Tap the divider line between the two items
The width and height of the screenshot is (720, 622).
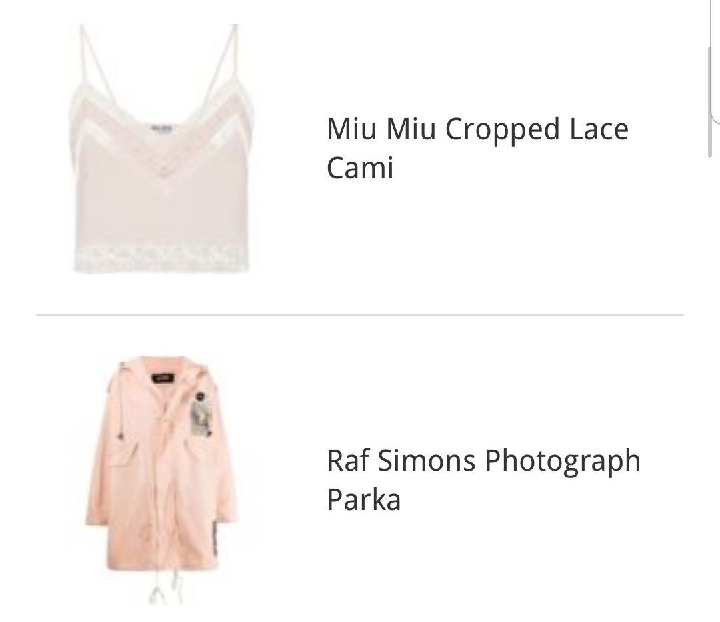[359, 315]
